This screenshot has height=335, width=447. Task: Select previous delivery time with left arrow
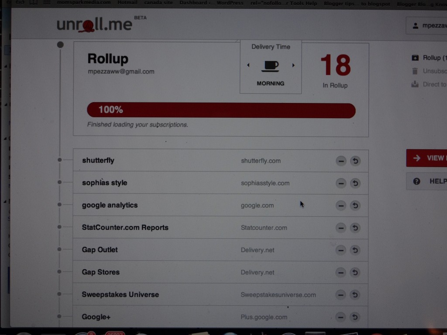248,65
